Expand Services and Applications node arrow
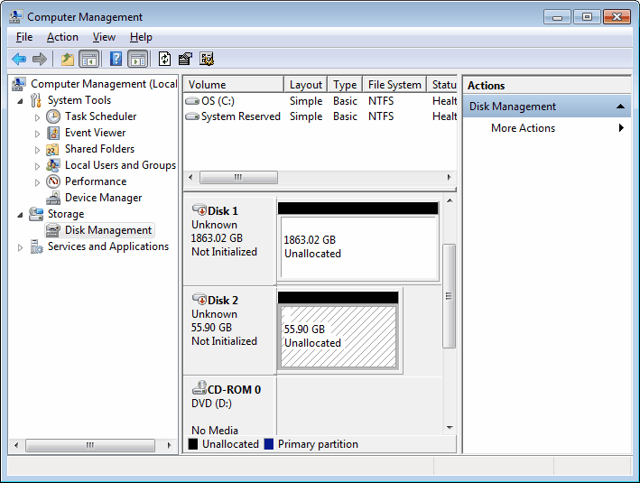The width and height of the screenshot is (640, 483). (20, 247)
